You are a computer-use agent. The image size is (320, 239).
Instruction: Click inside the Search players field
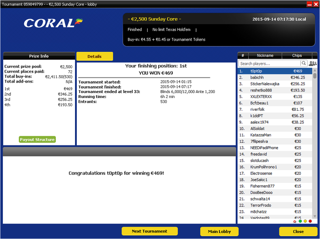pos(269,63)
